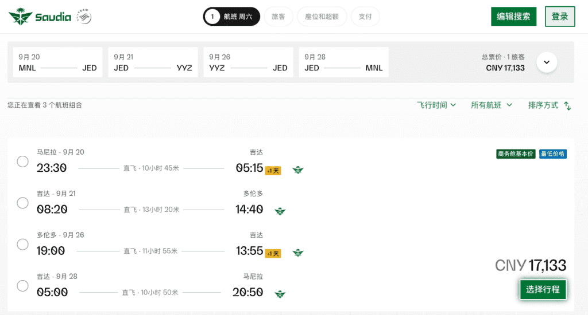
Task: Select the radio button for the 08:20 Jeddah flight
Action: coord(22,203)
